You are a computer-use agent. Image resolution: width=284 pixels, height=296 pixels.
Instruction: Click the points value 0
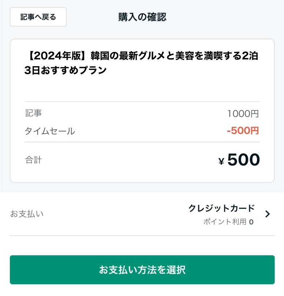[251, 222]
